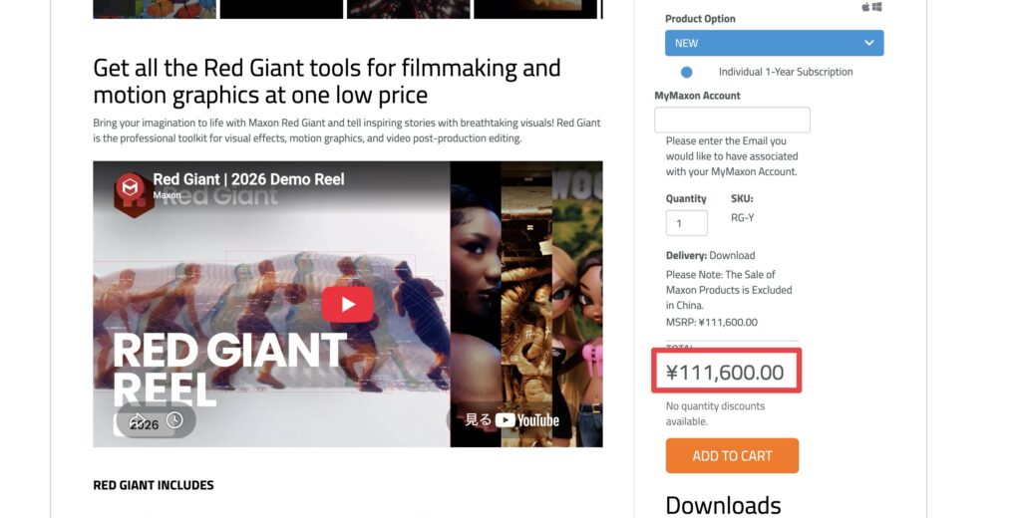This screenshot has width=1021, height=518.
Task: Open the Maxon channel logo on video
Action: [x=130, y=187]
